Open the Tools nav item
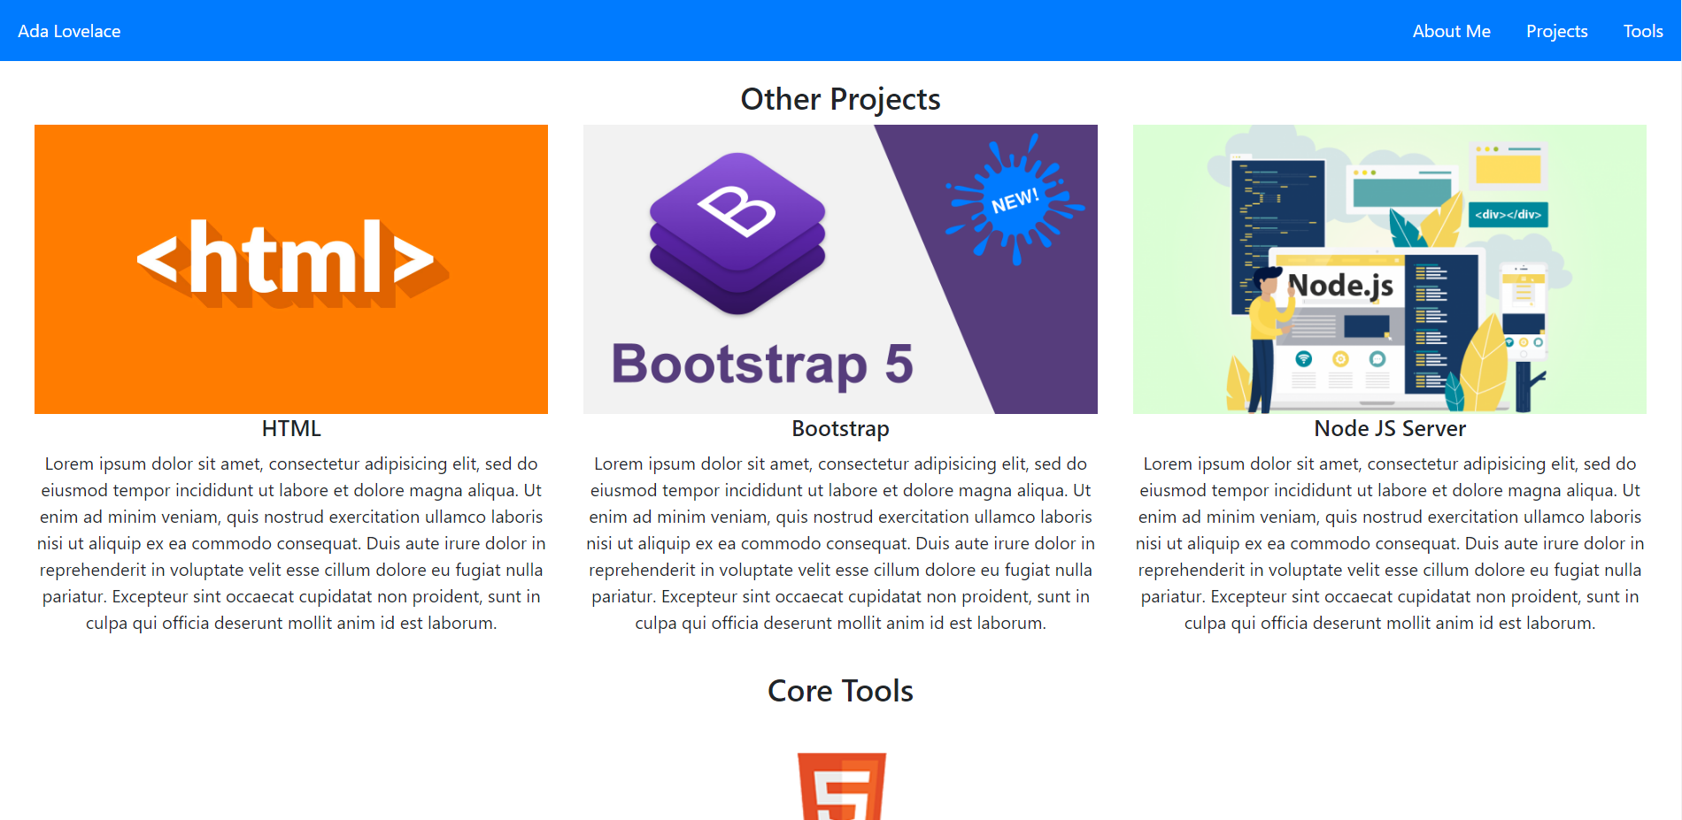Viewport: 1682px width, 820px height. click(1643, 31)
